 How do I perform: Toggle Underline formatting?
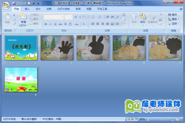click(x=55, y=24)
